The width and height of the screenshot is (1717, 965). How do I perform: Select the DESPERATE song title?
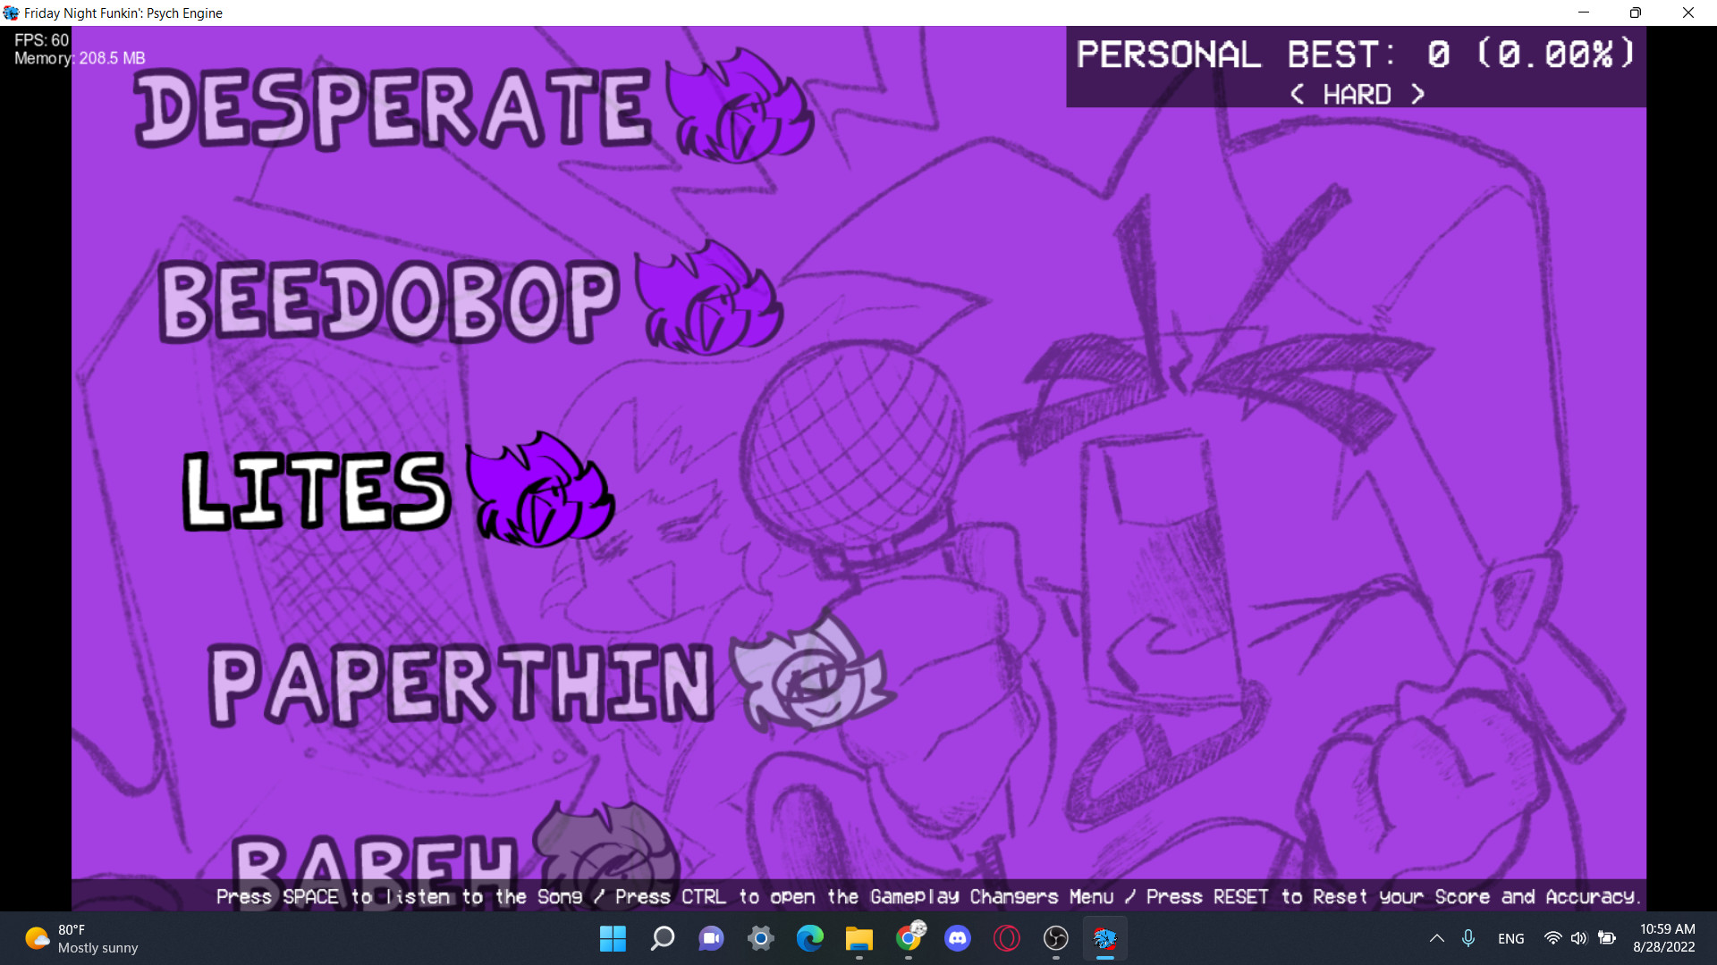(x=392, y=109)
